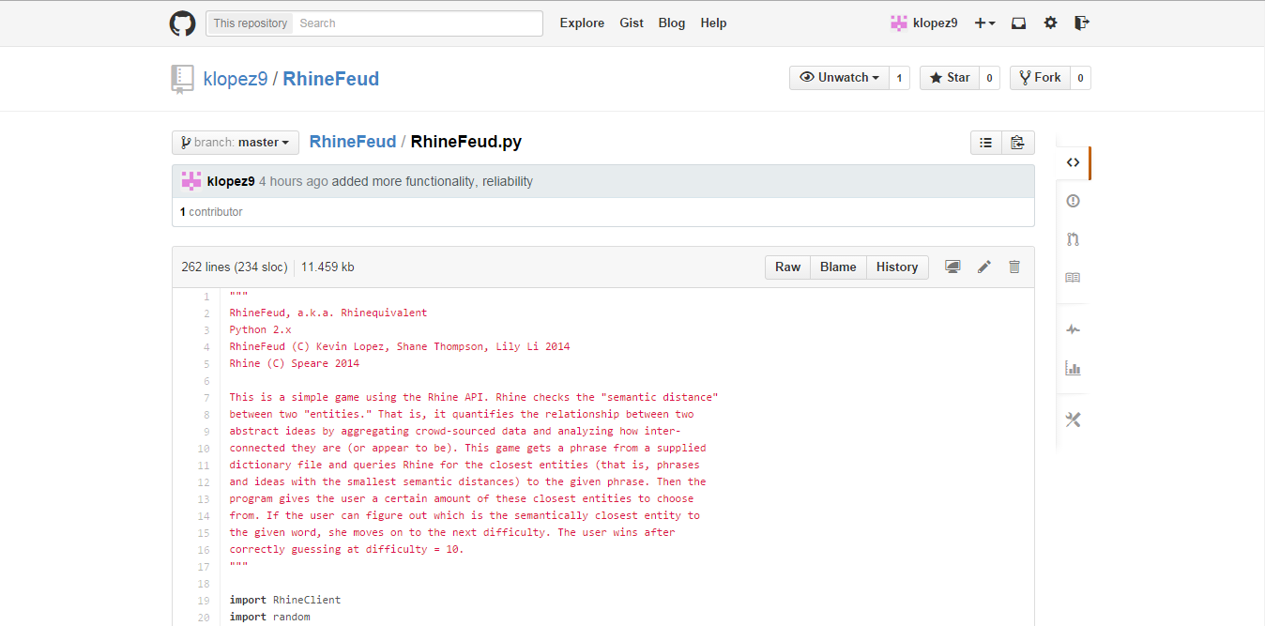
Task: Open the create new plus dropdown
Action: tap(984, 23)
